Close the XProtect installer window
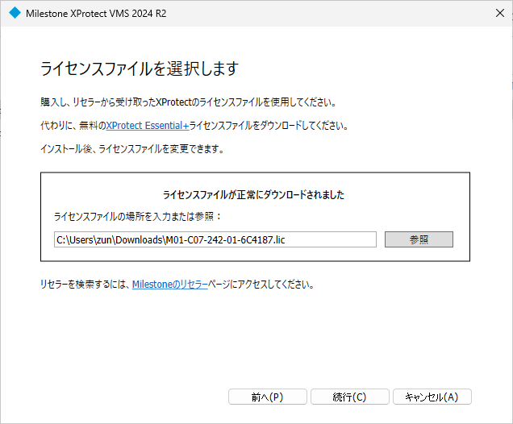 499,13
